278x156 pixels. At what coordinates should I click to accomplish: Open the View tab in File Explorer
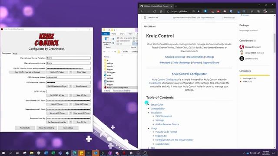pos(130,34)
